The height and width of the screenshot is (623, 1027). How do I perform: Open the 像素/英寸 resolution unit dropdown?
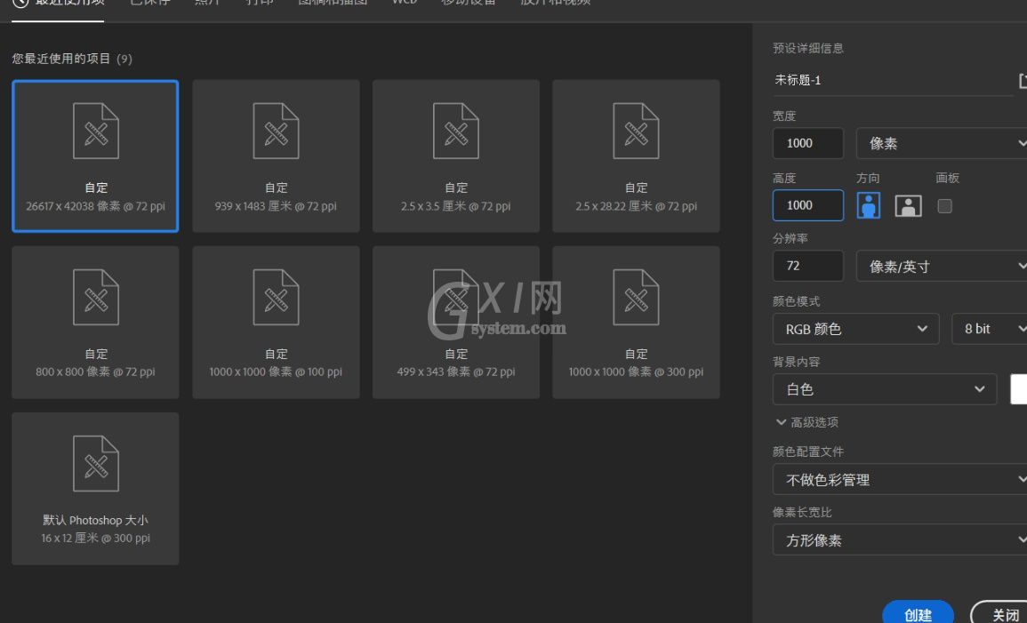942,267
